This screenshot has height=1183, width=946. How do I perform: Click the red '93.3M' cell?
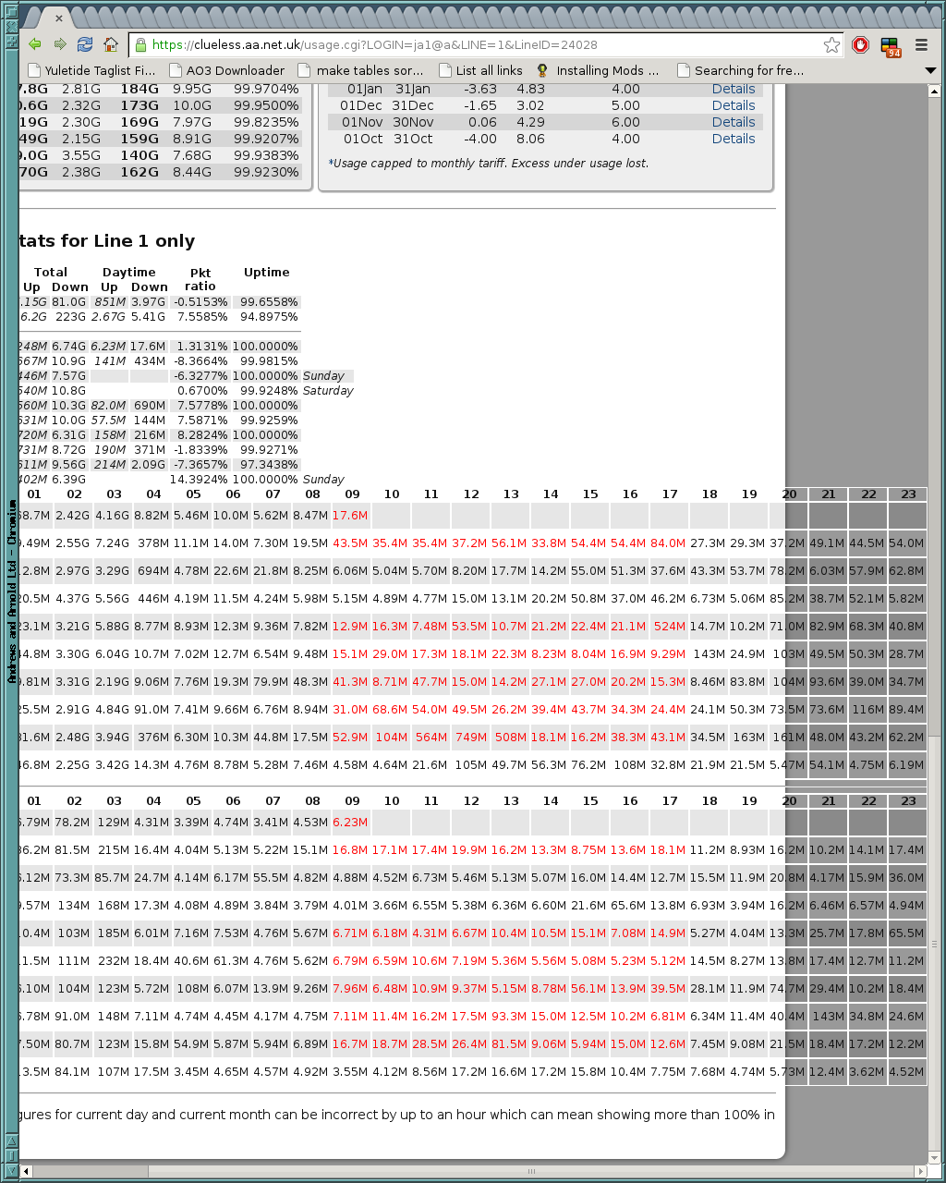509,1017
